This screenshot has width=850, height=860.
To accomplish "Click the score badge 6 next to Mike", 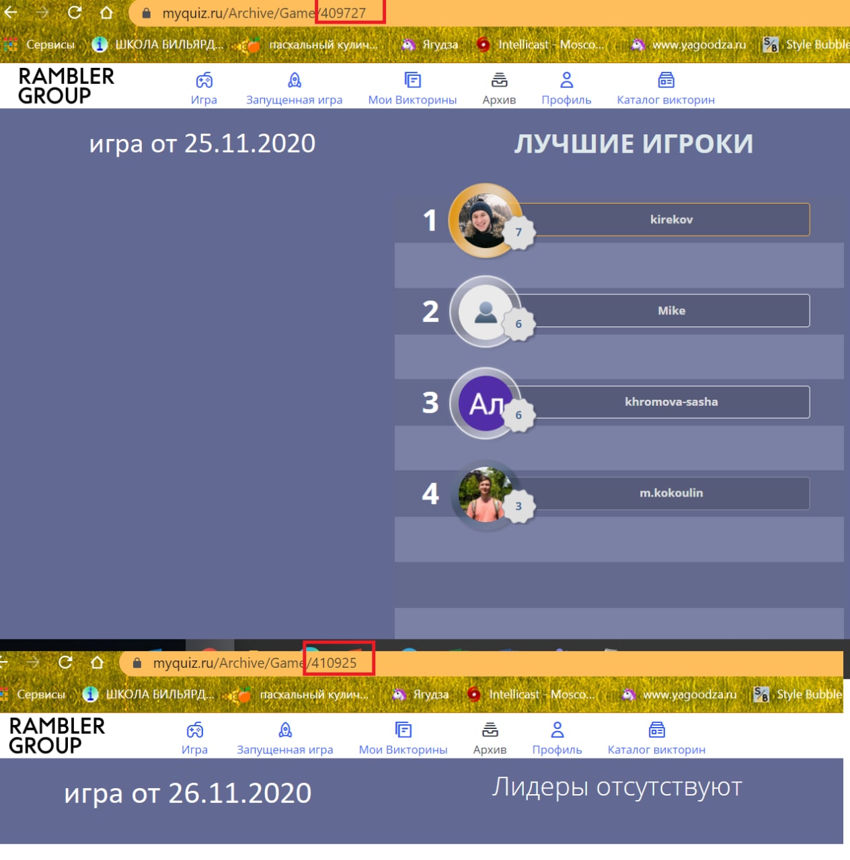I will pos(518,324).
